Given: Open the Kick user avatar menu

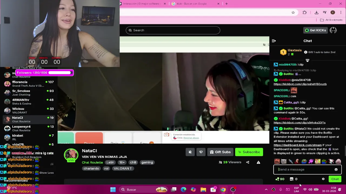Looking at the screenshot, I should 333,30.
